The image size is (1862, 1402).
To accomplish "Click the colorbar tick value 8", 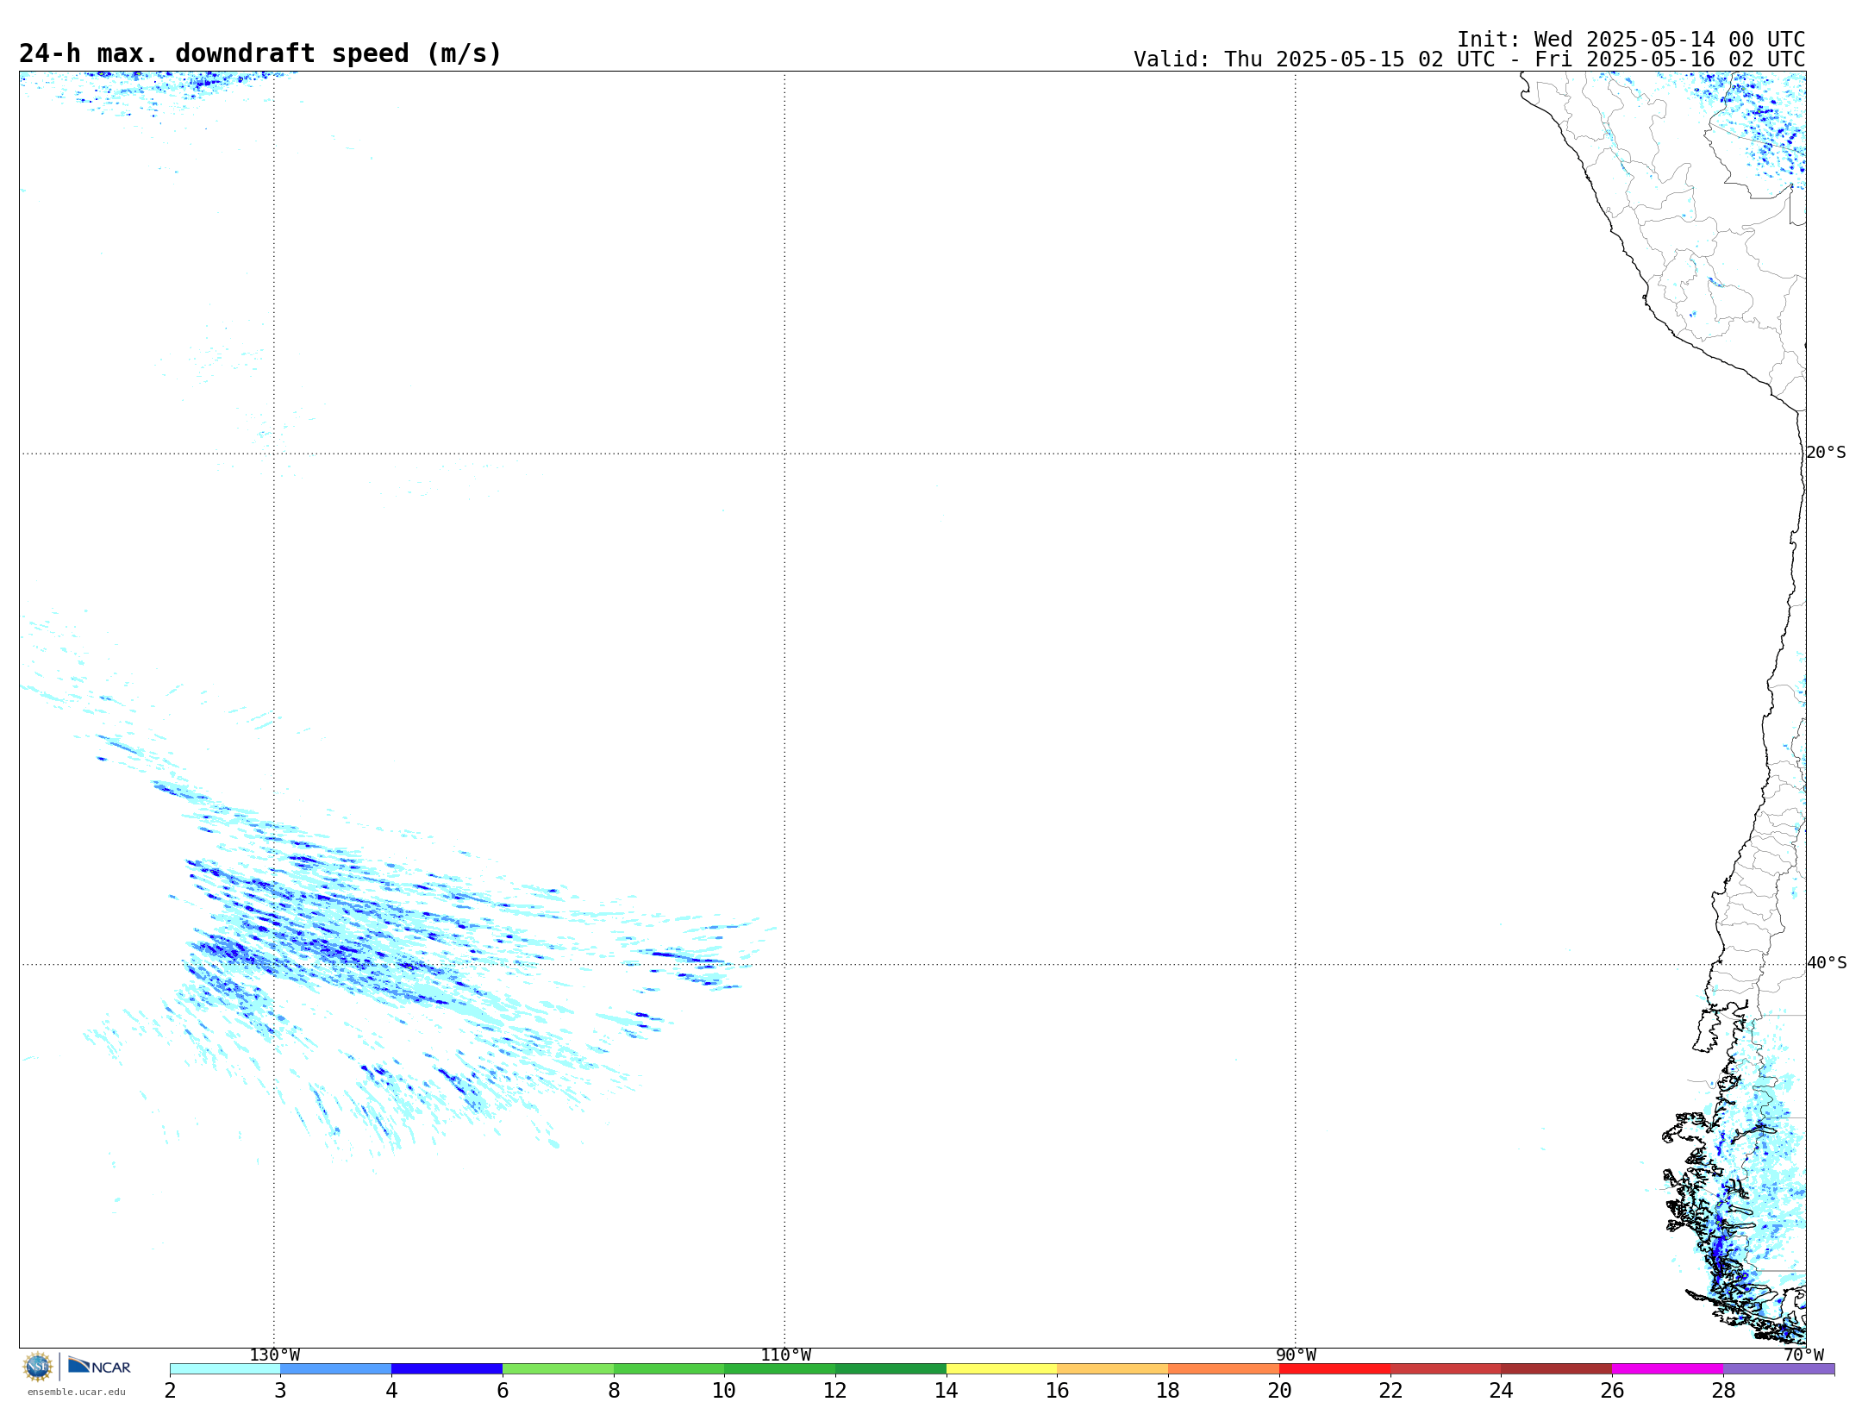I will coord(614,1391).
